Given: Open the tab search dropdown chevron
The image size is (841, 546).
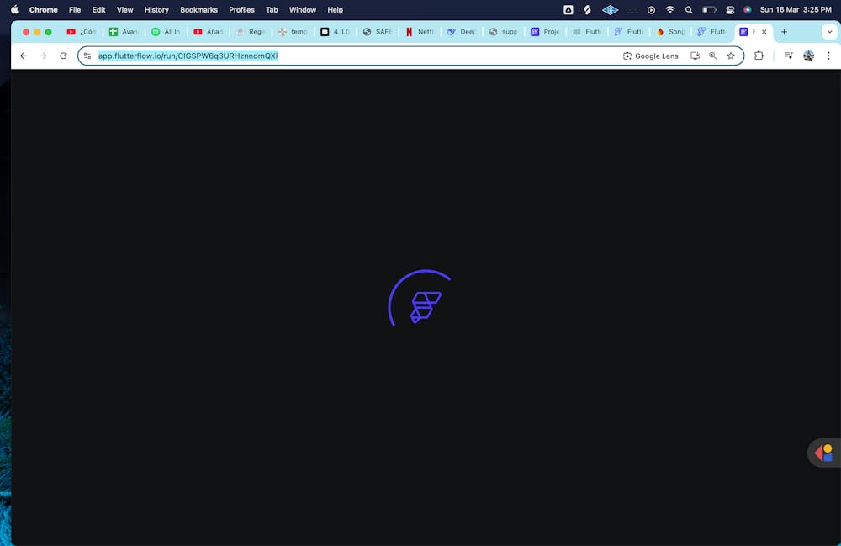Looking at the screenshot, I should (x=829, y=32).
